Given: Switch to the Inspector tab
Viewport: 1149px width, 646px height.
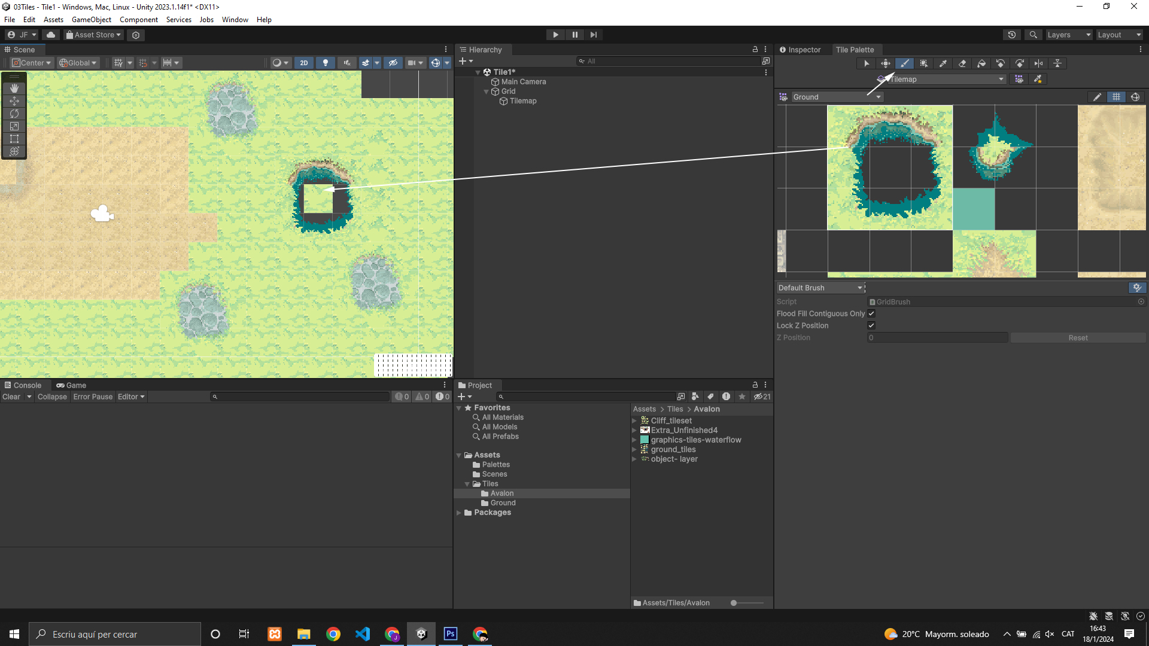Looking at the screenshot, I should click(800, 50).
